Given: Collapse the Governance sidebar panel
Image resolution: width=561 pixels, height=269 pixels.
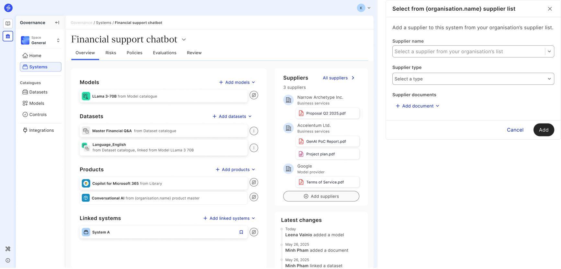Looking at the screenshot, I should click(x=57, y=23).
